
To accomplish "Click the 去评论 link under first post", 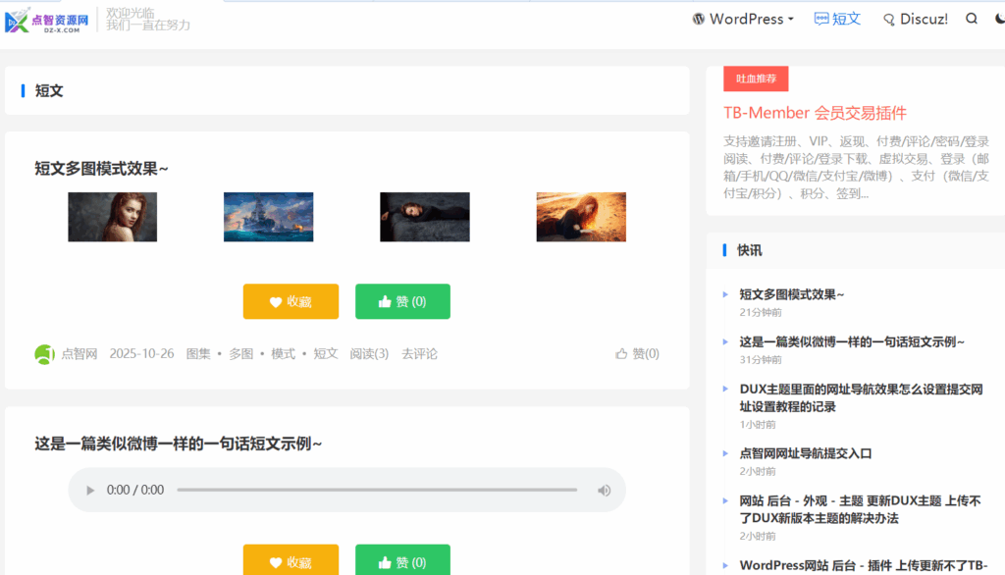I will 419,353.
